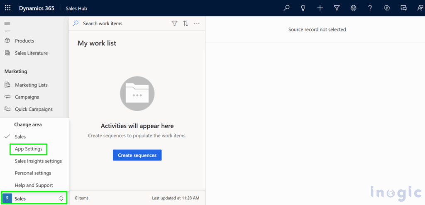Screen dimensions: 425x205
Task: Open the app launcher waffle icon
Action: click(x=7, y=8)
